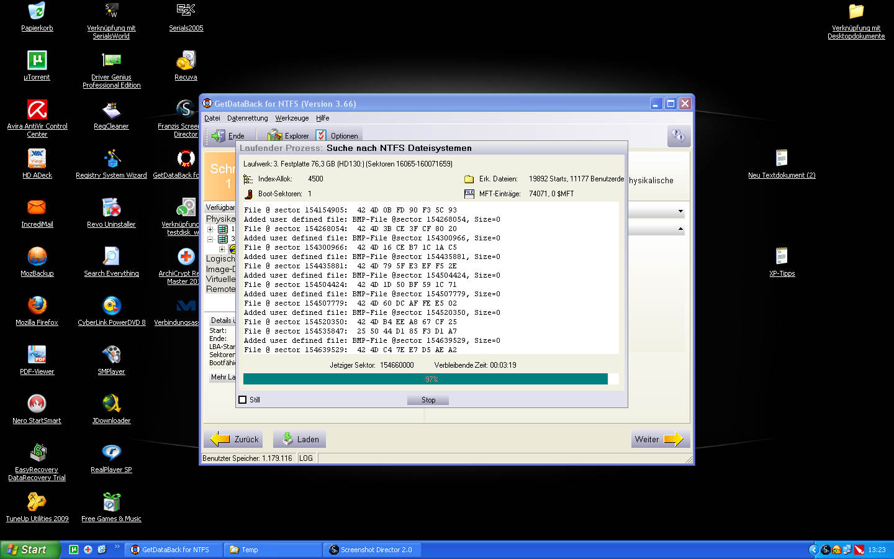The width and height of the screenshot is (894, 559).
Task: Select the PDF-Viewer desktop icon
Action: click(37, 355)
